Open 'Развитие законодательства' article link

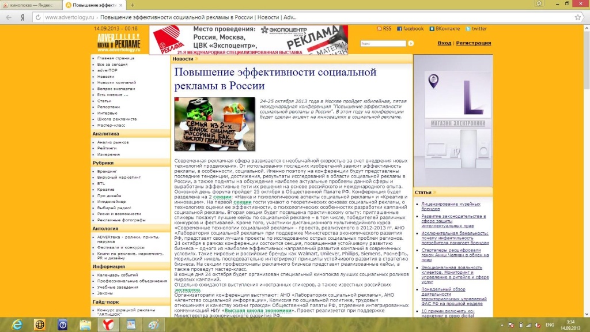click(x=453, y=221)
